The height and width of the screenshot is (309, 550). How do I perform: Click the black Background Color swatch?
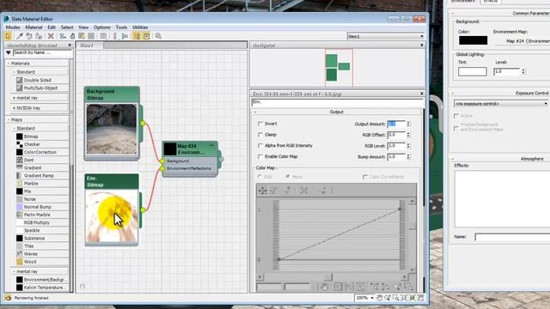click(473, 40)
